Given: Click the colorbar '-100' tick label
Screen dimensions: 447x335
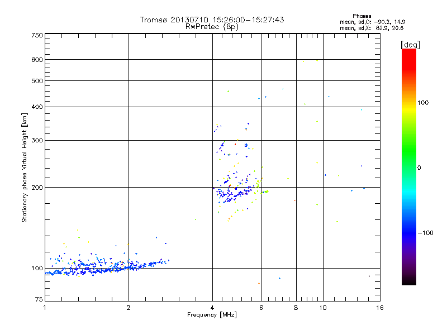Looking at the screenshot, I should pos(426,233).
